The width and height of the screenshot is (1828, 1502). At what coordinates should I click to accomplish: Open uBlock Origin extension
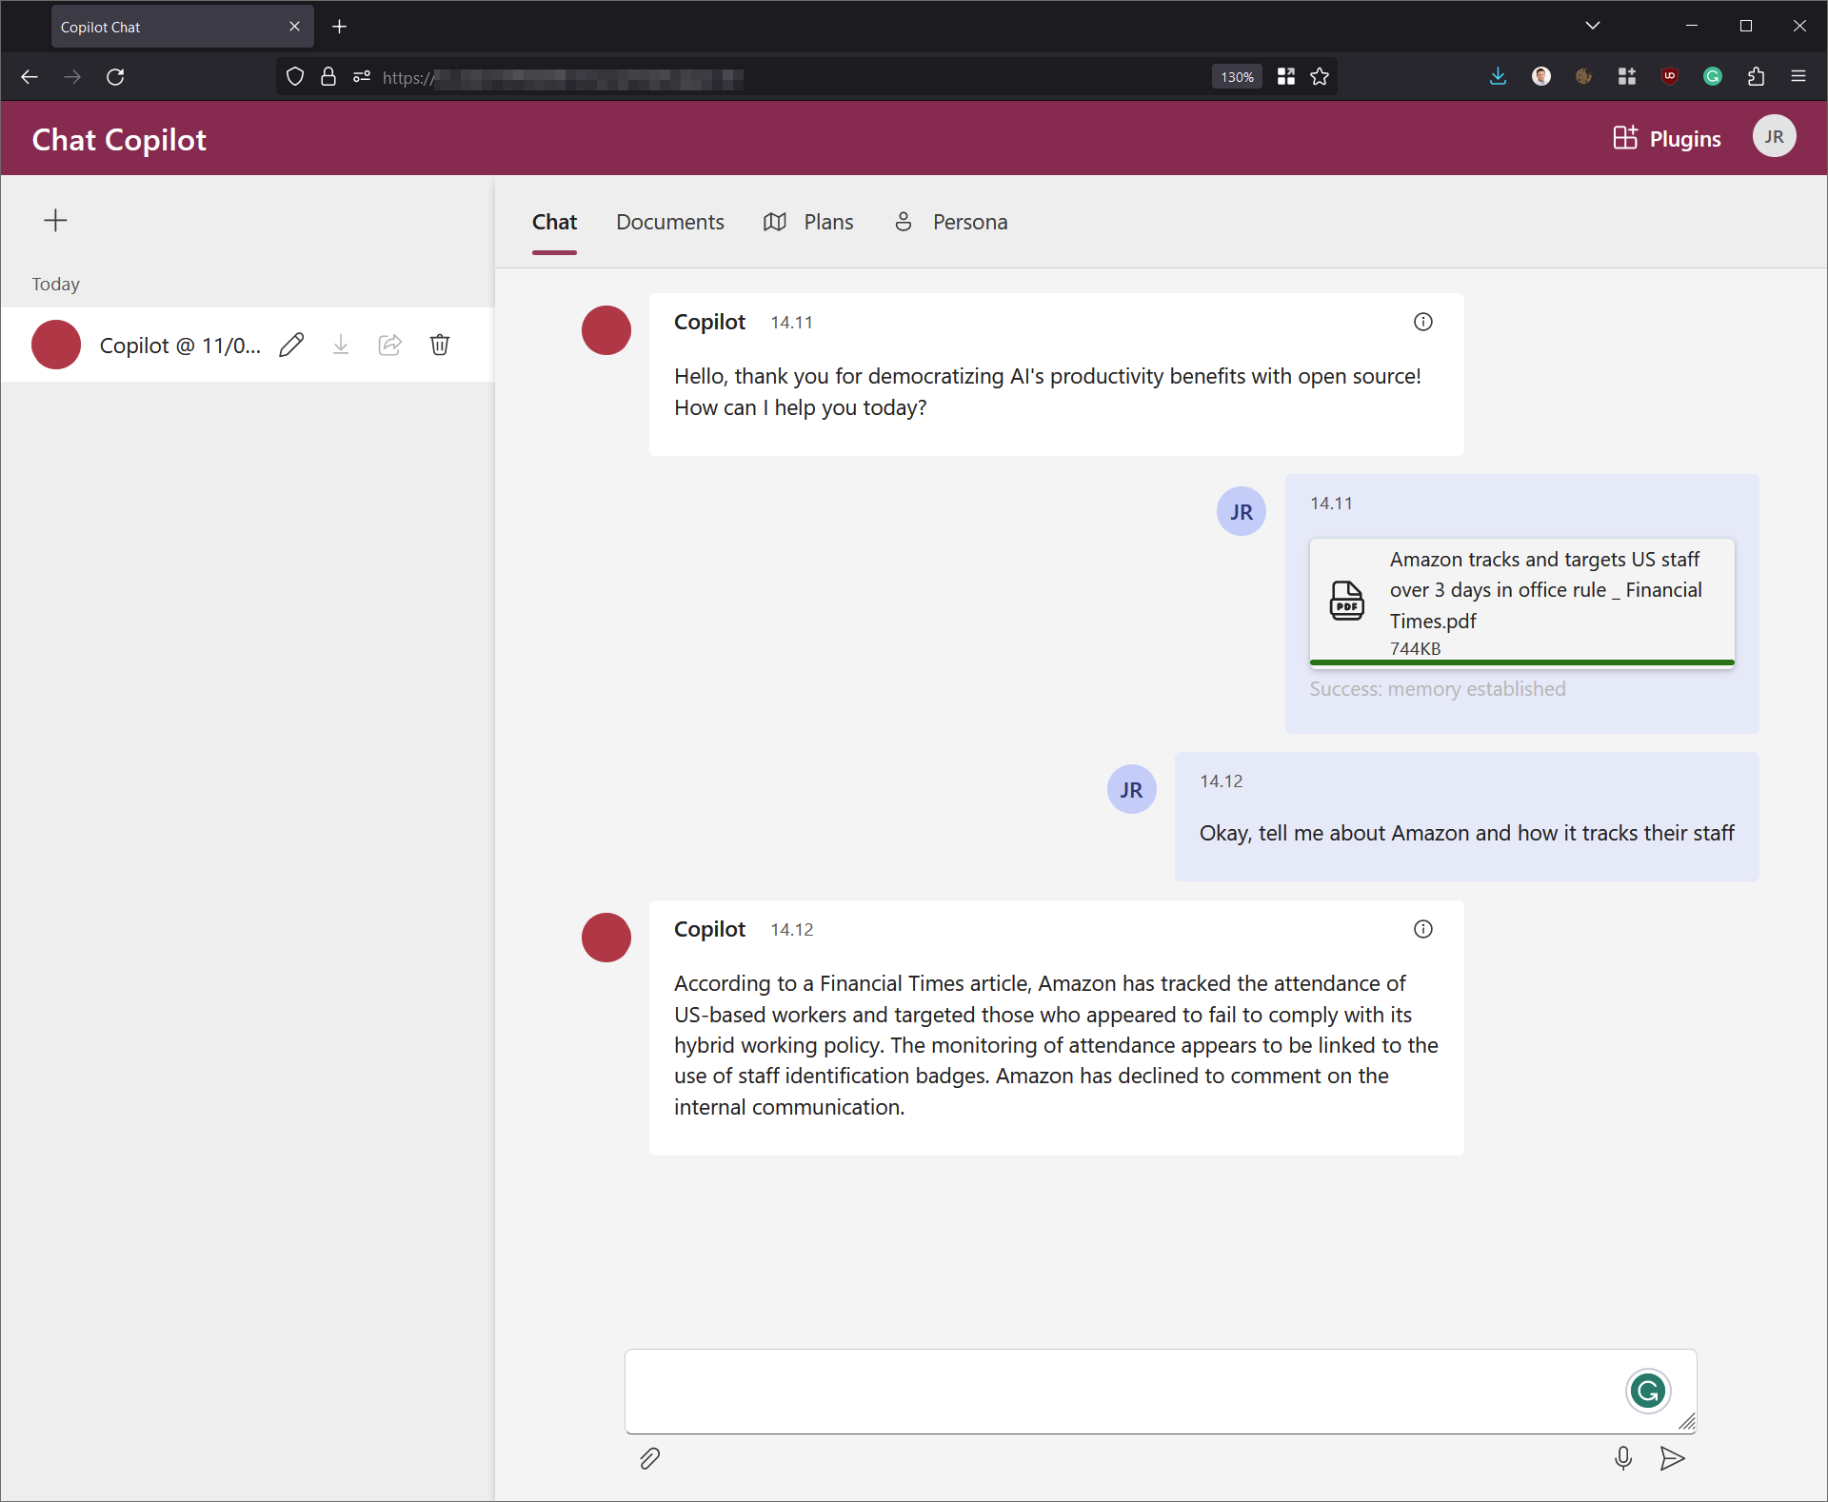coord(1670,77)
